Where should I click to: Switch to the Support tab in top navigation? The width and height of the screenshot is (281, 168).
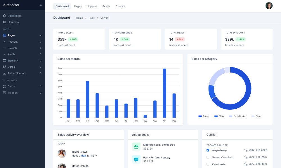tap(92, 6)
